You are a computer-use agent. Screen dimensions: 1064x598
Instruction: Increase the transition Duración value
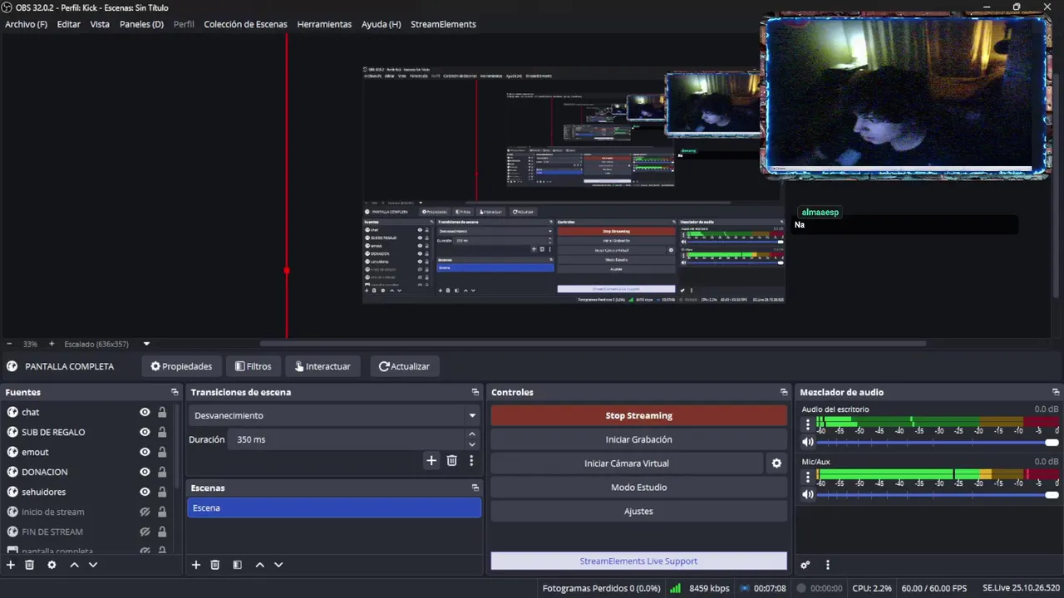tap(472, 434)
